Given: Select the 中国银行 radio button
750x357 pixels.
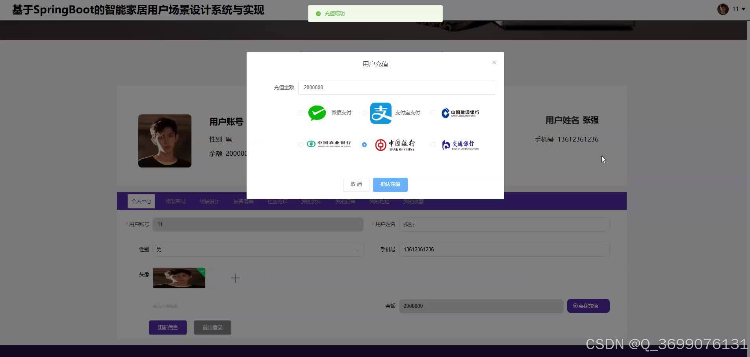Looking at the screenshot, I should pos(364,145).
